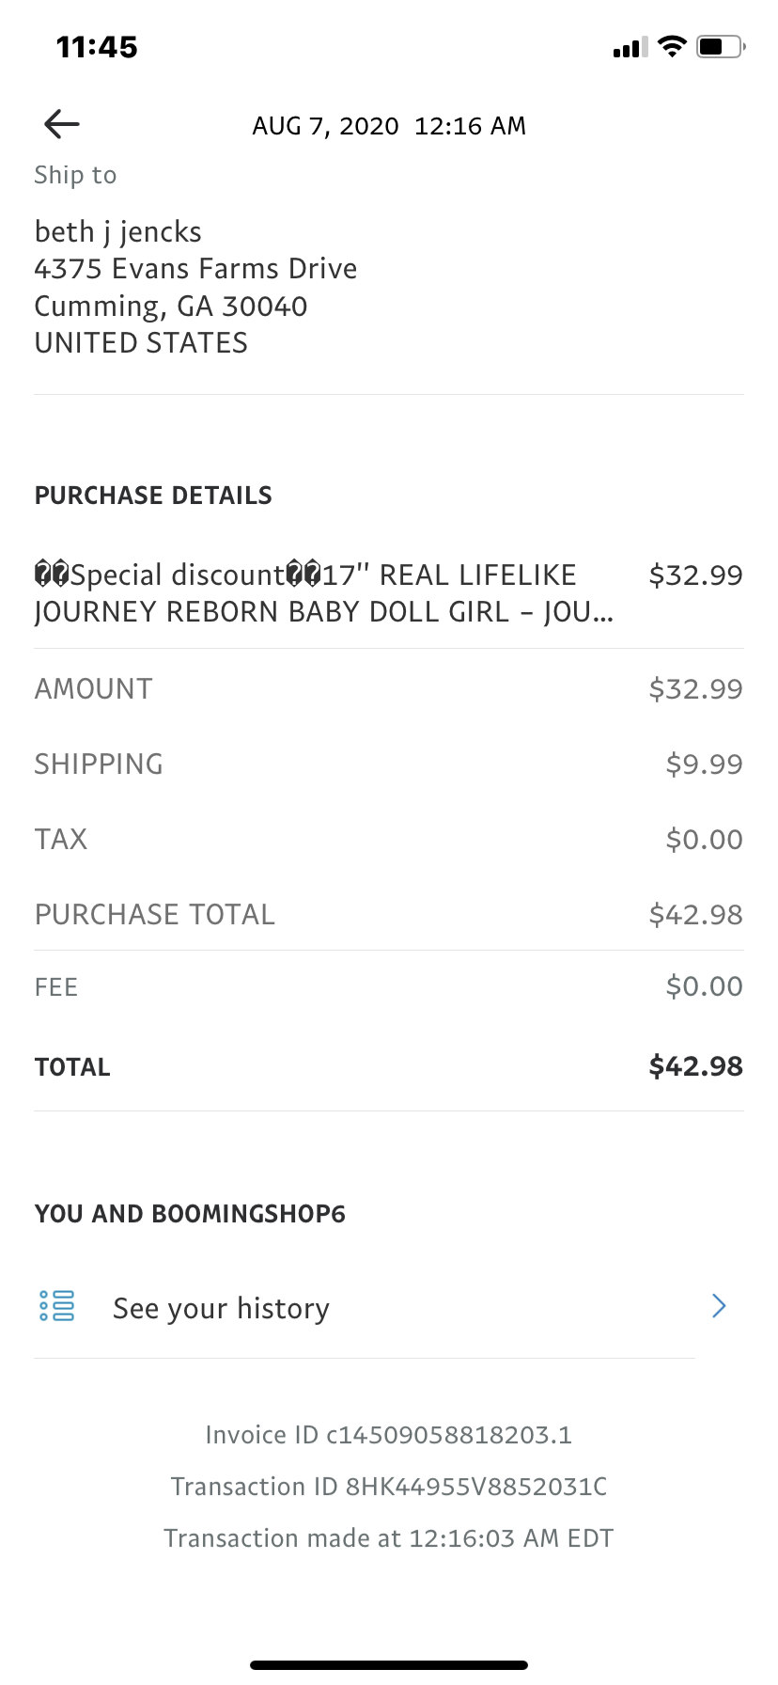This screenshot has height=1685, width=778.
Task: Tap the home indicator bar
Action: tap(389, 1665)
